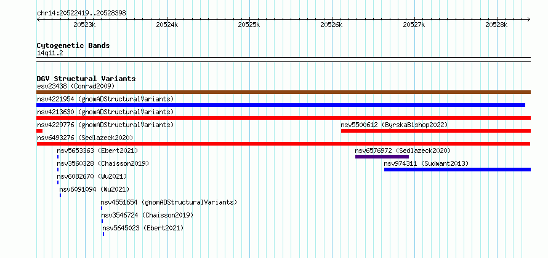
Task: Click the blue nsv4221954 variant bar
Action: pos(281,105)
